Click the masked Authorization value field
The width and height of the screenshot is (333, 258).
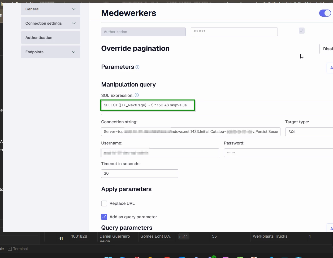(234, 32)
